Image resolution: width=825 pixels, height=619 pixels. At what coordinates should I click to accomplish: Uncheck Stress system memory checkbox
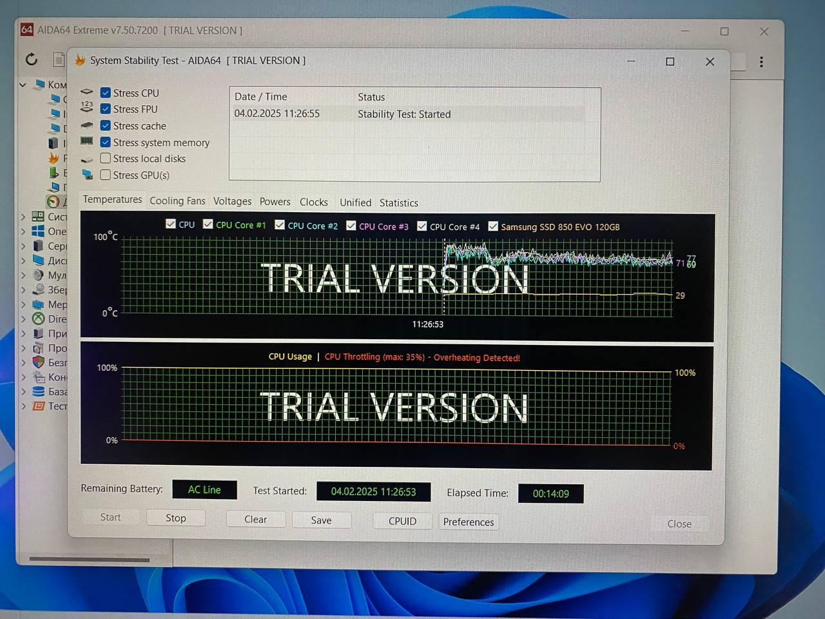(106, 142)
